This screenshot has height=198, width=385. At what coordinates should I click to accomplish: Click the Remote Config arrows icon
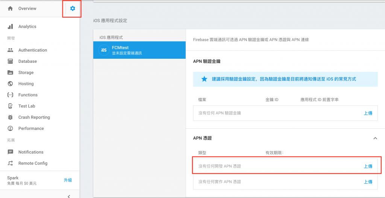pos(10,163)
